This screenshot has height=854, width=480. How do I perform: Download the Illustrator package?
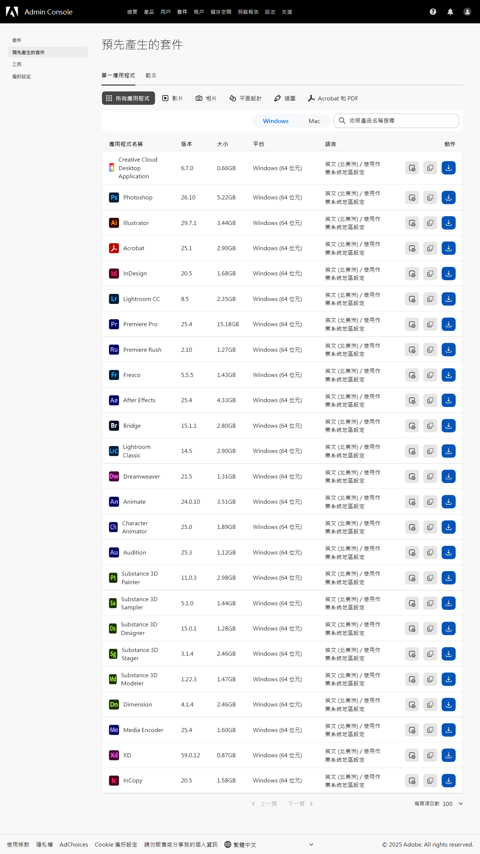click(x=448, y=223)
